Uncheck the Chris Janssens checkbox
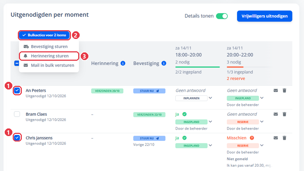Viewport: 304px width, 171px height. pyautogui.click(x=17, y=138)
